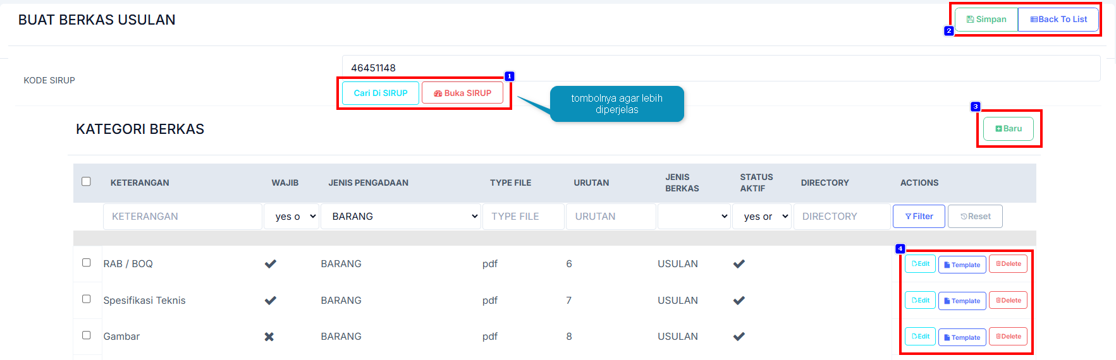The height and width of the screenshot is (360, 1116).
Task: Reset the table filters
Action: pos(975,216)
